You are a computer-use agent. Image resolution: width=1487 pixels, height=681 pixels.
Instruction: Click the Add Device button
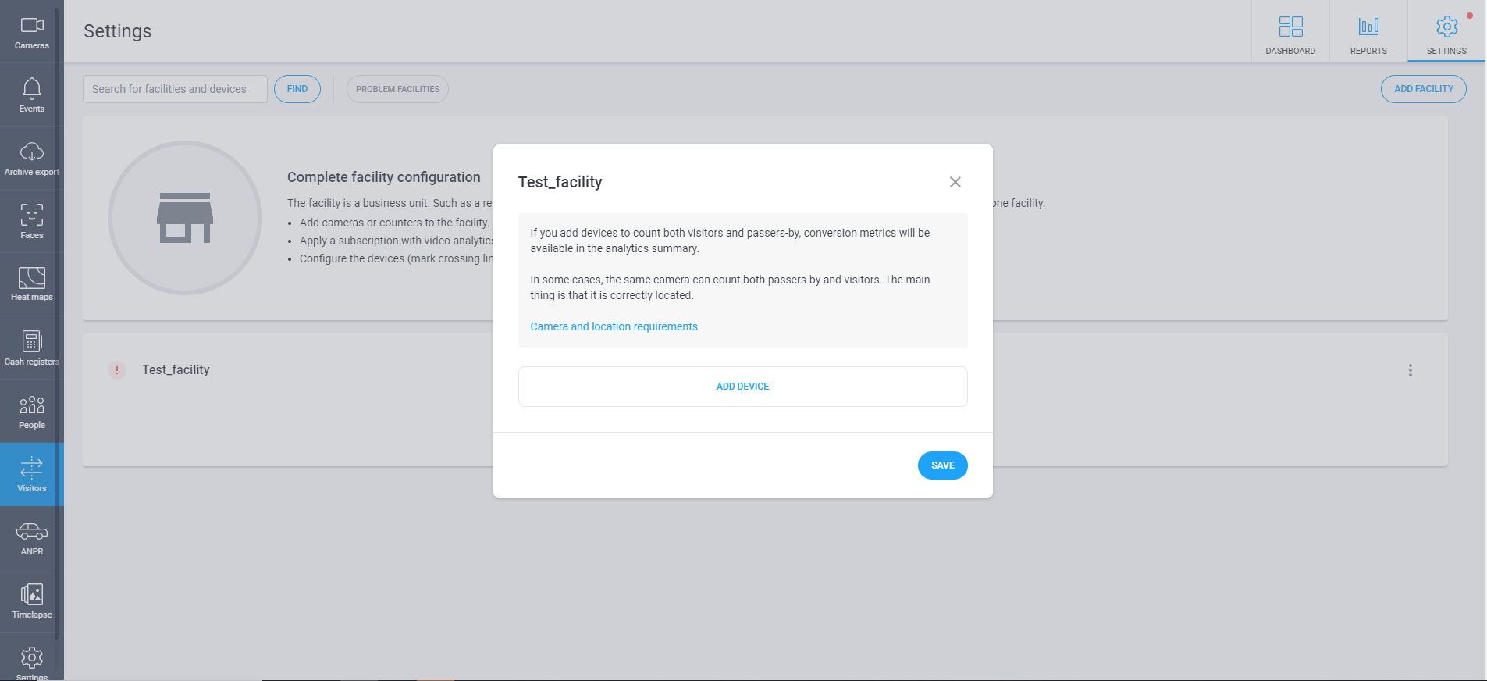tap(743, 387)
